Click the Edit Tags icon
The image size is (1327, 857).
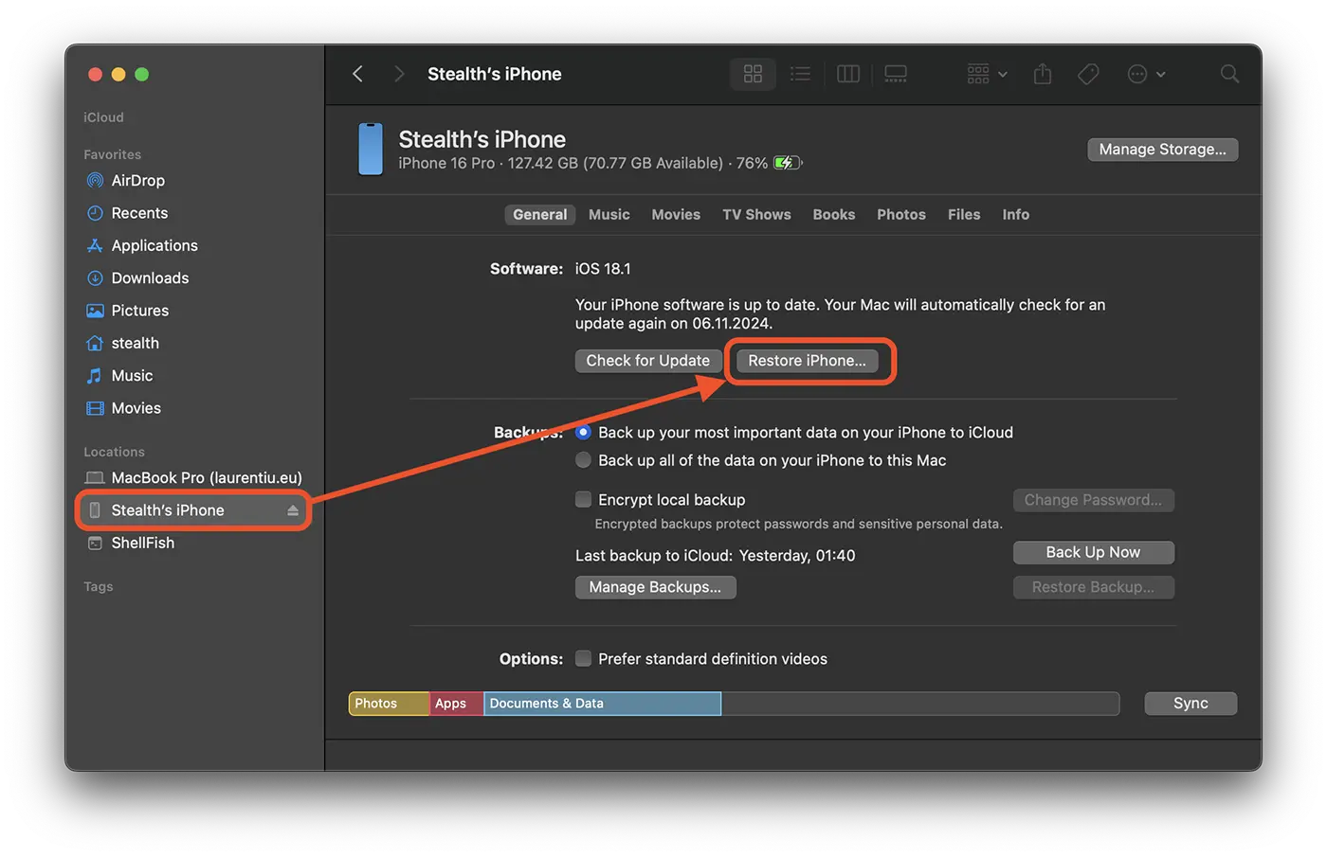[1088, 74]
